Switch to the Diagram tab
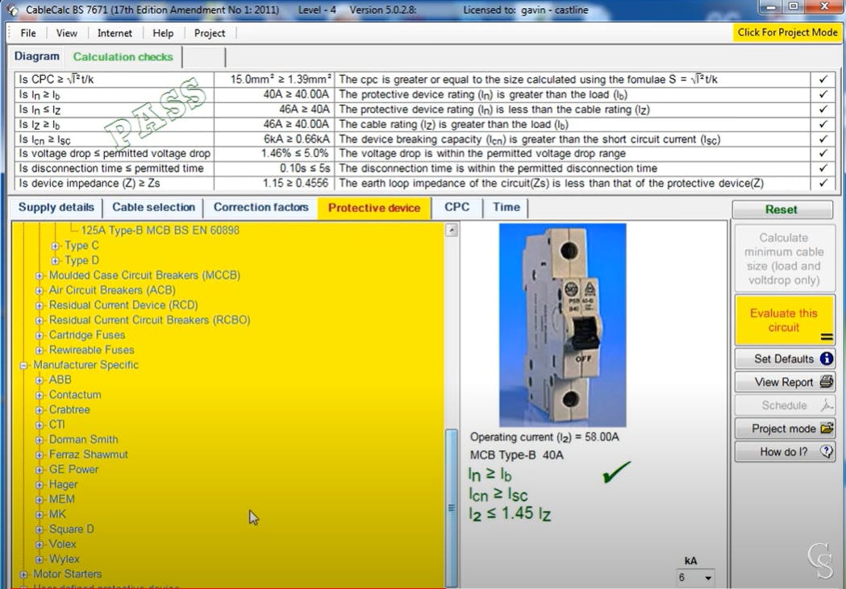Screen dimensions: 846x589 (36, 56)
